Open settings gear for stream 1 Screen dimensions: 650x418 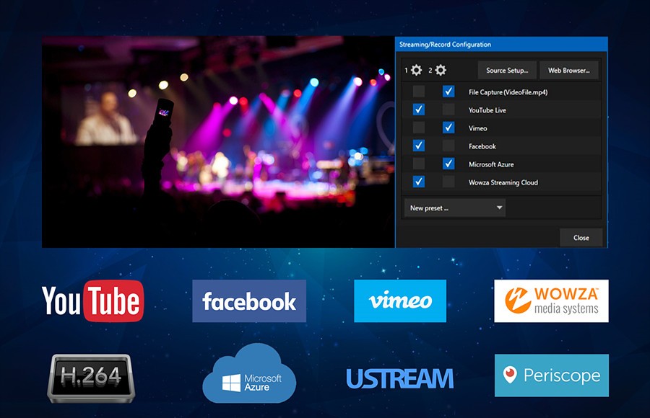click(416, 70)
